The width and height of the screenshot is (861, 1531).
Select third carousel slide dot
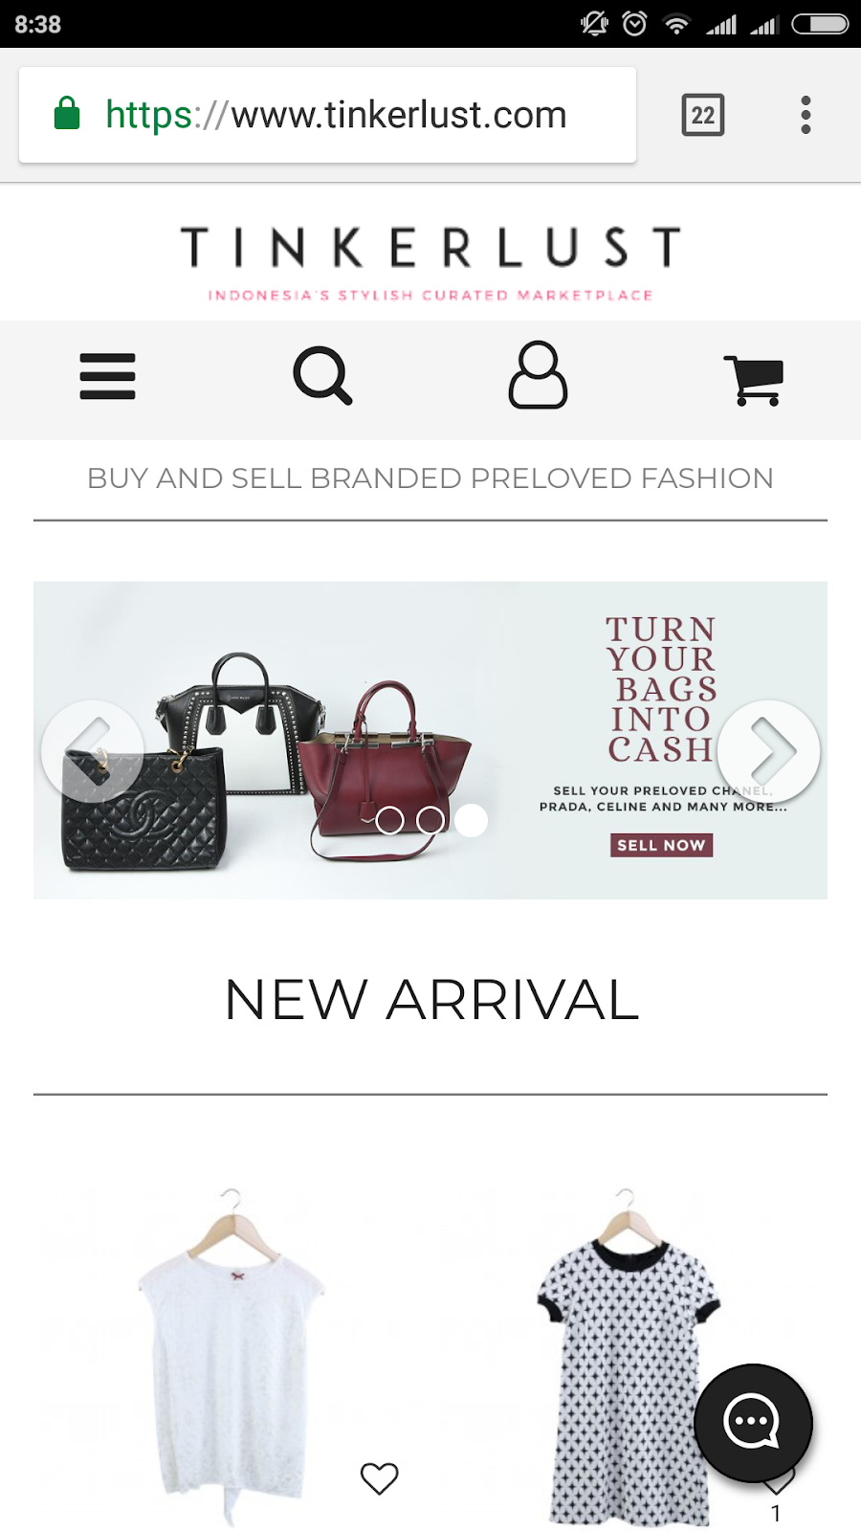[471, 820]
